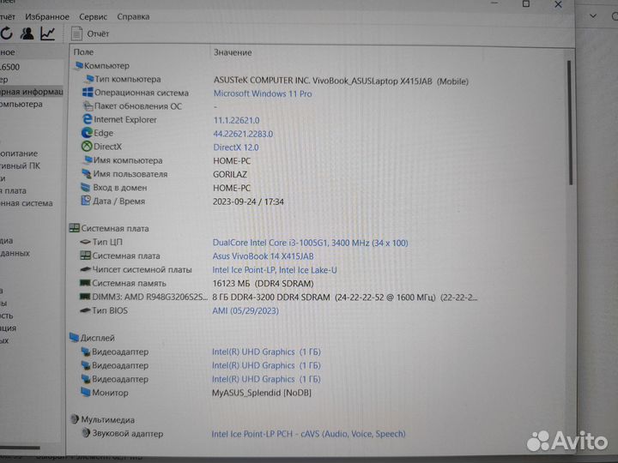Image resolution: width=618 pixels, height=463 pixels.
Task: Select the MyASUS_Splendid [NoDB] monitor value
Action: [x=262, y=393]
